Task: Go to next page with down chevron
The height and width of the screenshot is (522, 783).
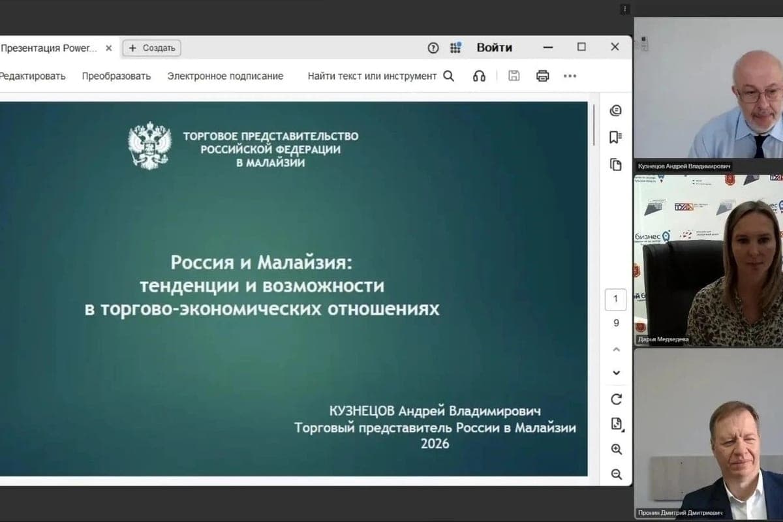Action: [x=616, y=373]
